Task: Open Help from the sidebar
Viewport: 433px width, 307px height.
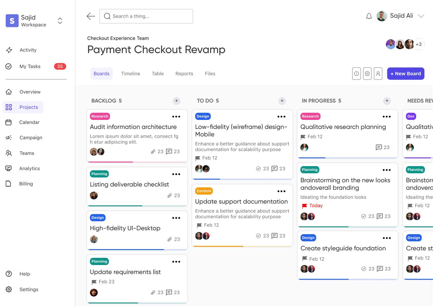Action: point(25,274)
